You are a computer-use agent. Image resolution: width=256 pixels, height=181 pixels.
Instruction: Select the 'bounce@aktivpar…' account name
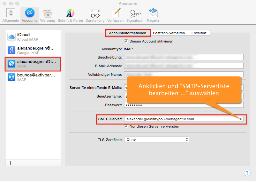pyautogui.click(x=36, y=75)
